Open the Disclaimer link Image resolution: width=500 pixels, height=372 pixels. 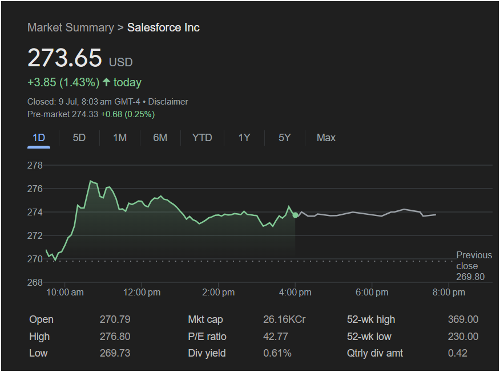tap(168, 102)
